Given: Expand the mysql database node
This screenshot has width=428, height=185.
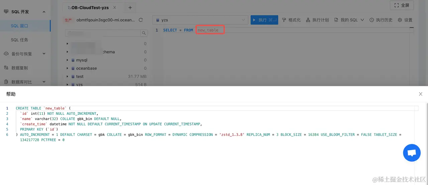Looking at the screenshot, I should [x=67, y=60].
